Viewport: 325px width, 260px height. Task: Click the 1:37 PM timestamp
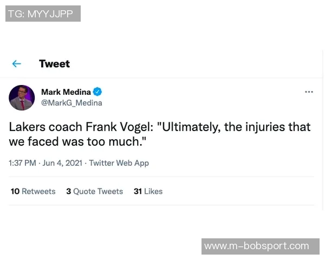22,163
